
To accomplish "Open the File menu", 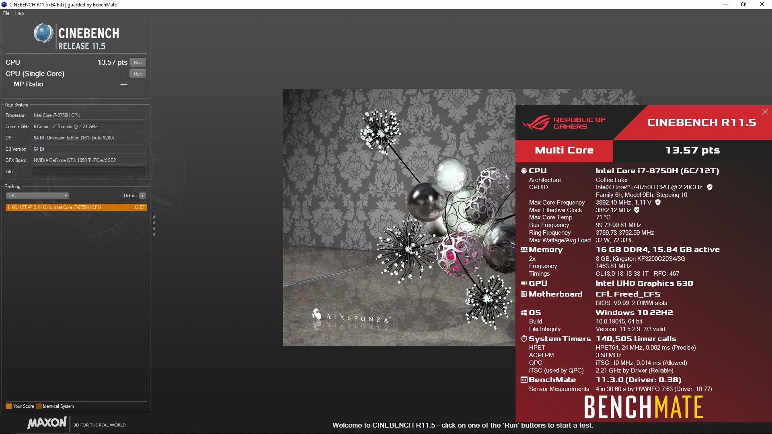I will pyautogui.click(x=6, y=13).
